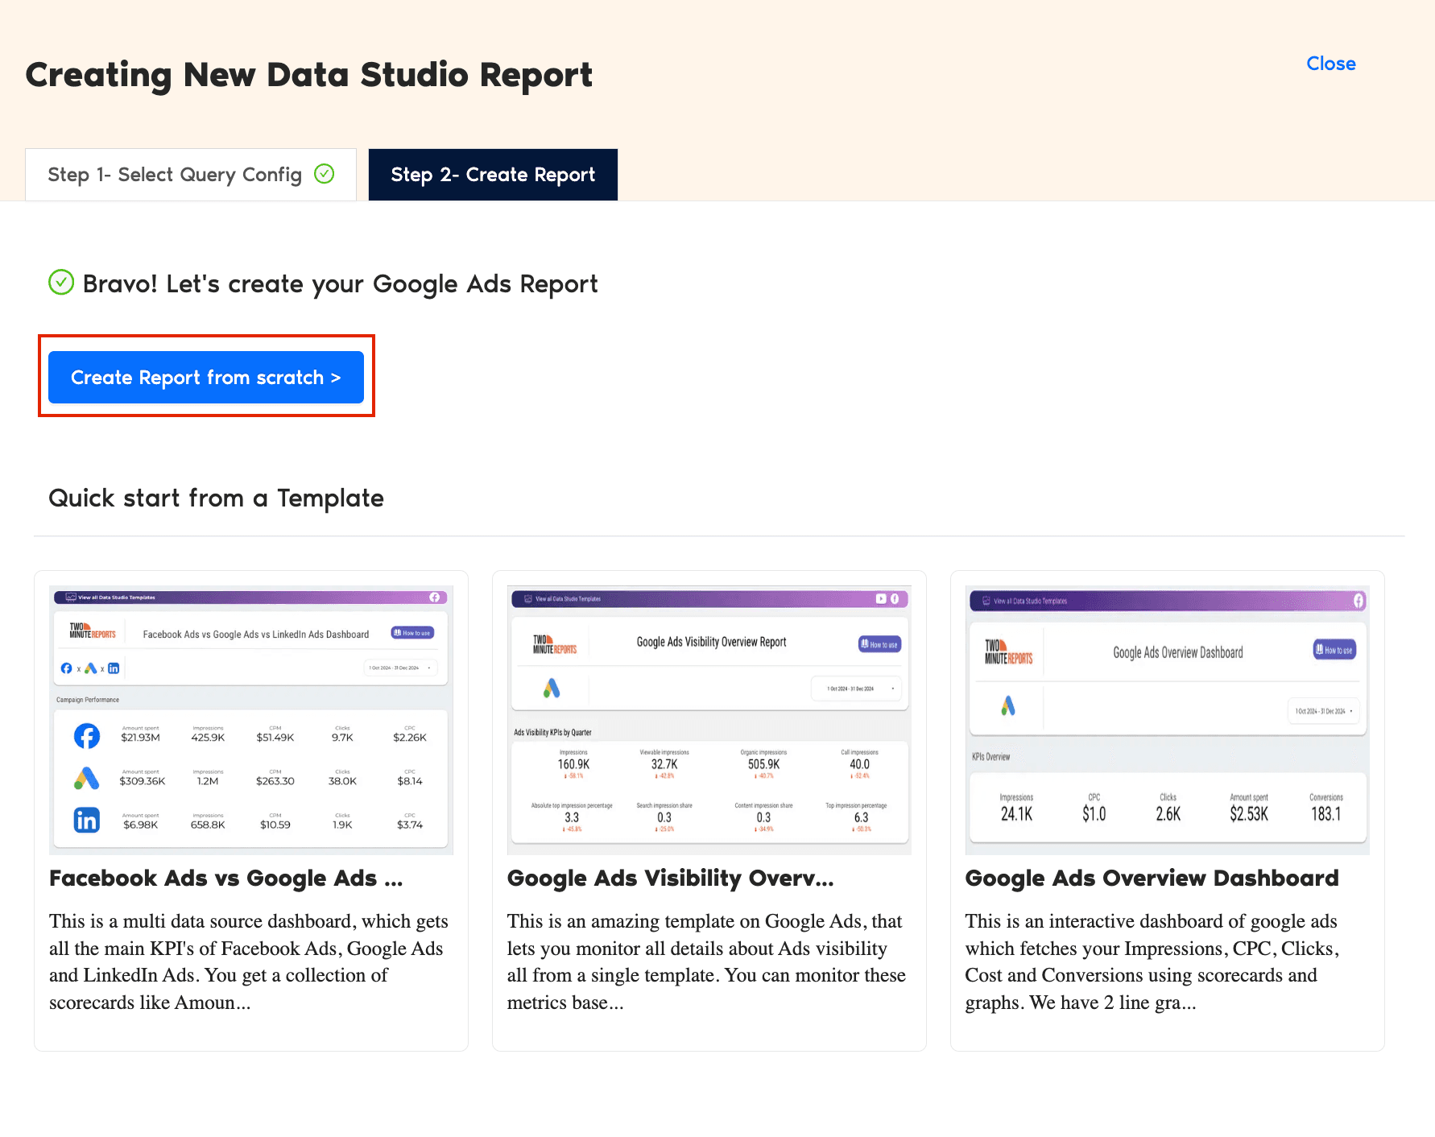Click the presentation icon beside View all Data Studio Templates
This screenshot has width=1435, height=1137.
[71, 597]
